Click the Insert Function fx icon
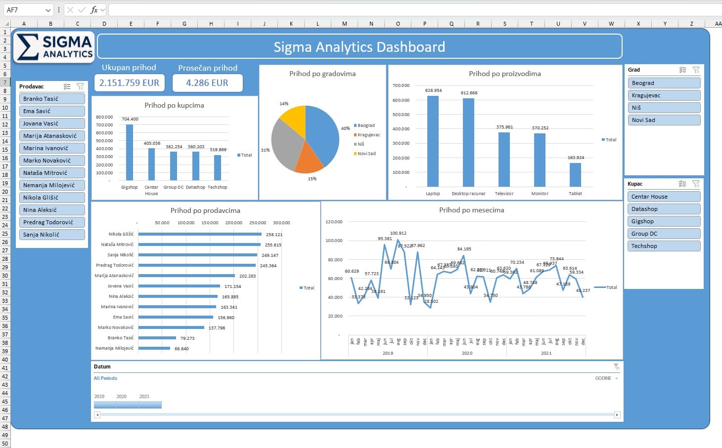This screenshot has width=722, height=448. click(x=94, y=10)
